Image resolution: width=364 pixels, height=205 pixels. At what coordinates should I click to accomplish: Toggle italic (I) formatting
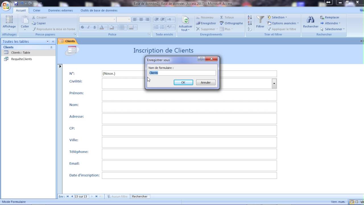[88, 27]
